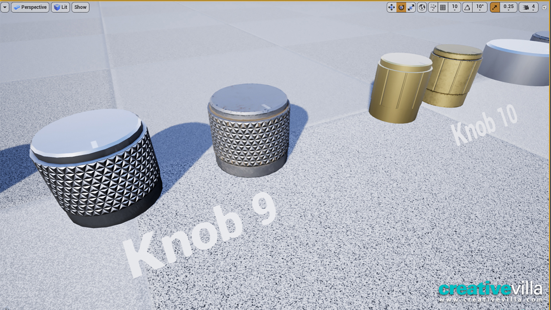
Task: Open the Show flags menu
Action: [80, 7]
